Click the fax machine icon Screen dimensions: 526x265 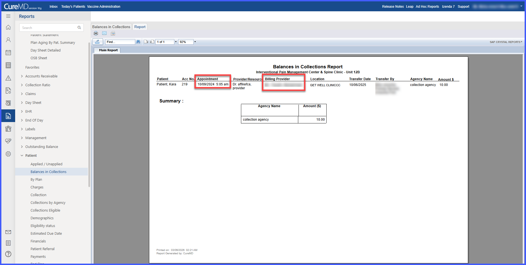(113, 33)
